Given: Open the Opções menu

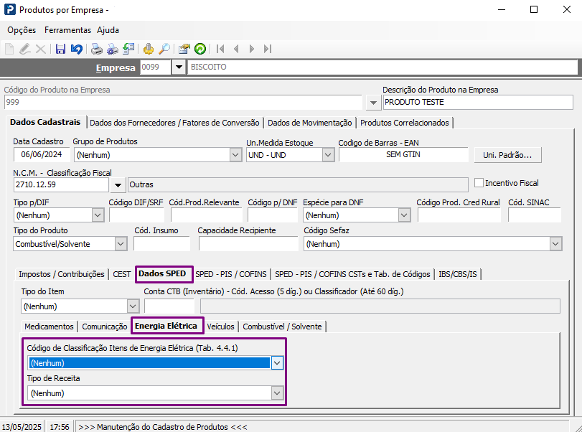Looking at the screenshot, I should (22, 30).
